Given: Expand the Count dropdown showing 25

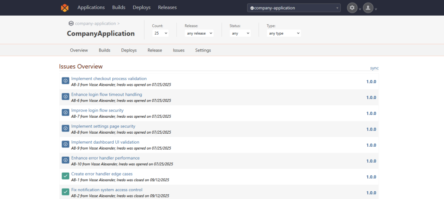Looking at the screenshot, I should [160, 33].
